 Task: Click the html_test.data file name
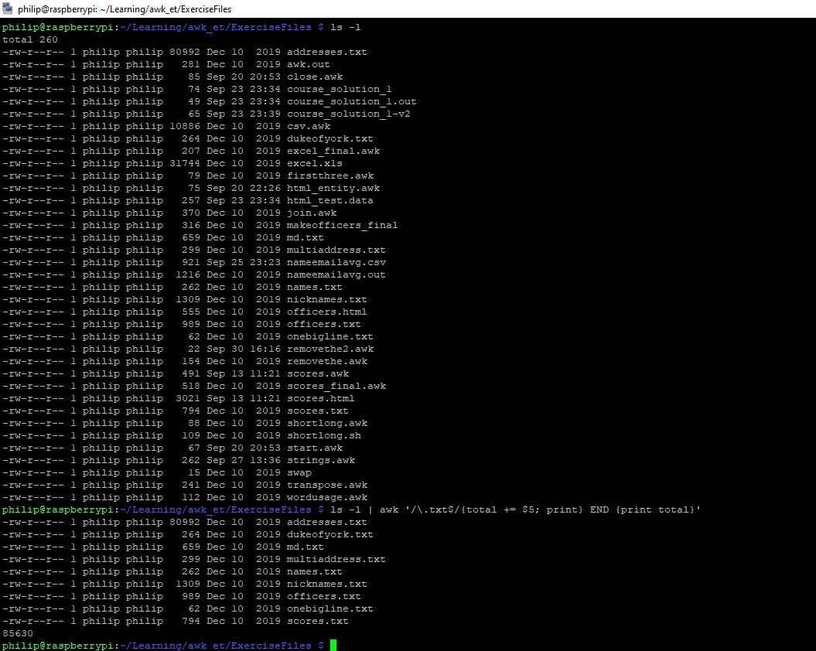(x=330, y=200)
